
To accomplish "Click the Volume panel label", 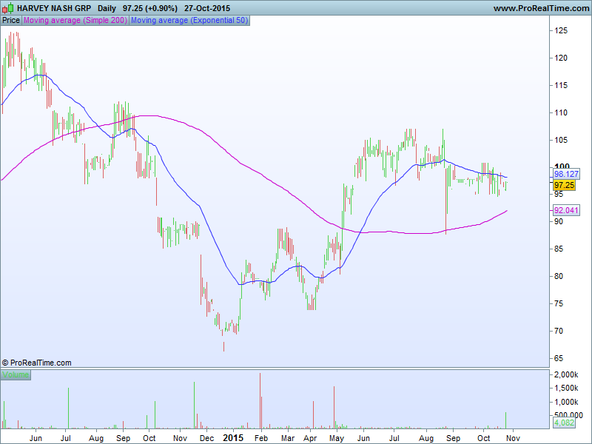I will coord(16,375).
